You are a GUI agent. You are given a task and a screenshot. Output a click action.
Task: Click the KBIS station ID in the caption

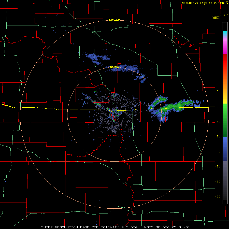149,227
